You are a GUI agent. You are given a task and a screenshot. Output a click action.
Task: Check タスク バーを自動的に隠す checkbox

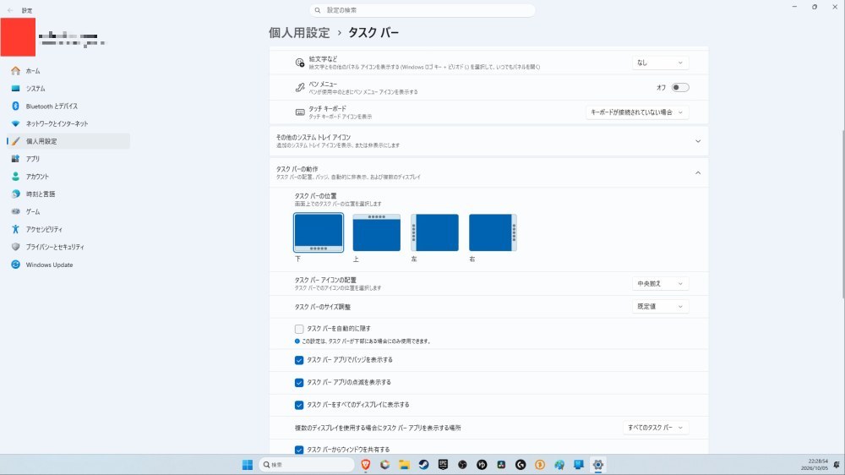(x=299, y=329)
